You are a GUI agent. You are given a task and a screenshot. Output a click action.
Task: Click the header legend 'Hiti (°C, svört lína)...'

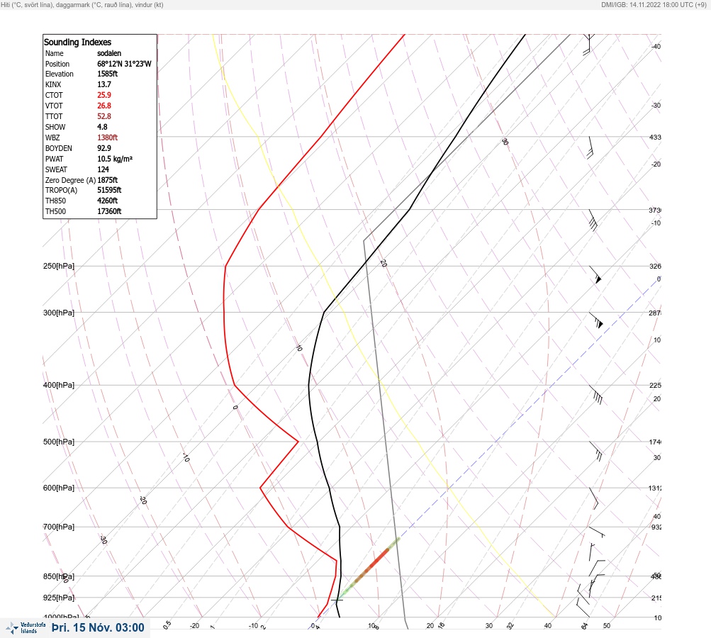click(x=82, y=4)
